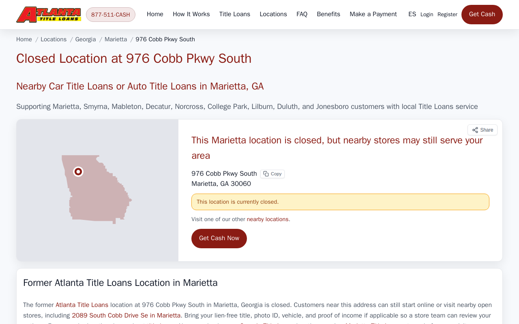Screen dimensions: 519x324
Task: Call the 877-511-CASH phone button
Action: click(111, 15)
